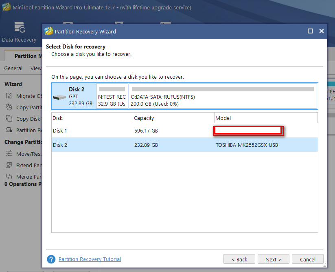Viewport: 335px width, 272px height.
Task: Click the Partition Recovery Wizard title icon
Action: pyautogui.click(x=49, y=31)
